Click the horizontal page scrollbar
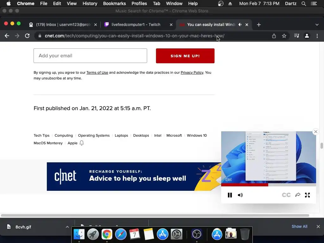The width and height of the screenshot is (324, 243). tap(155, 215)
